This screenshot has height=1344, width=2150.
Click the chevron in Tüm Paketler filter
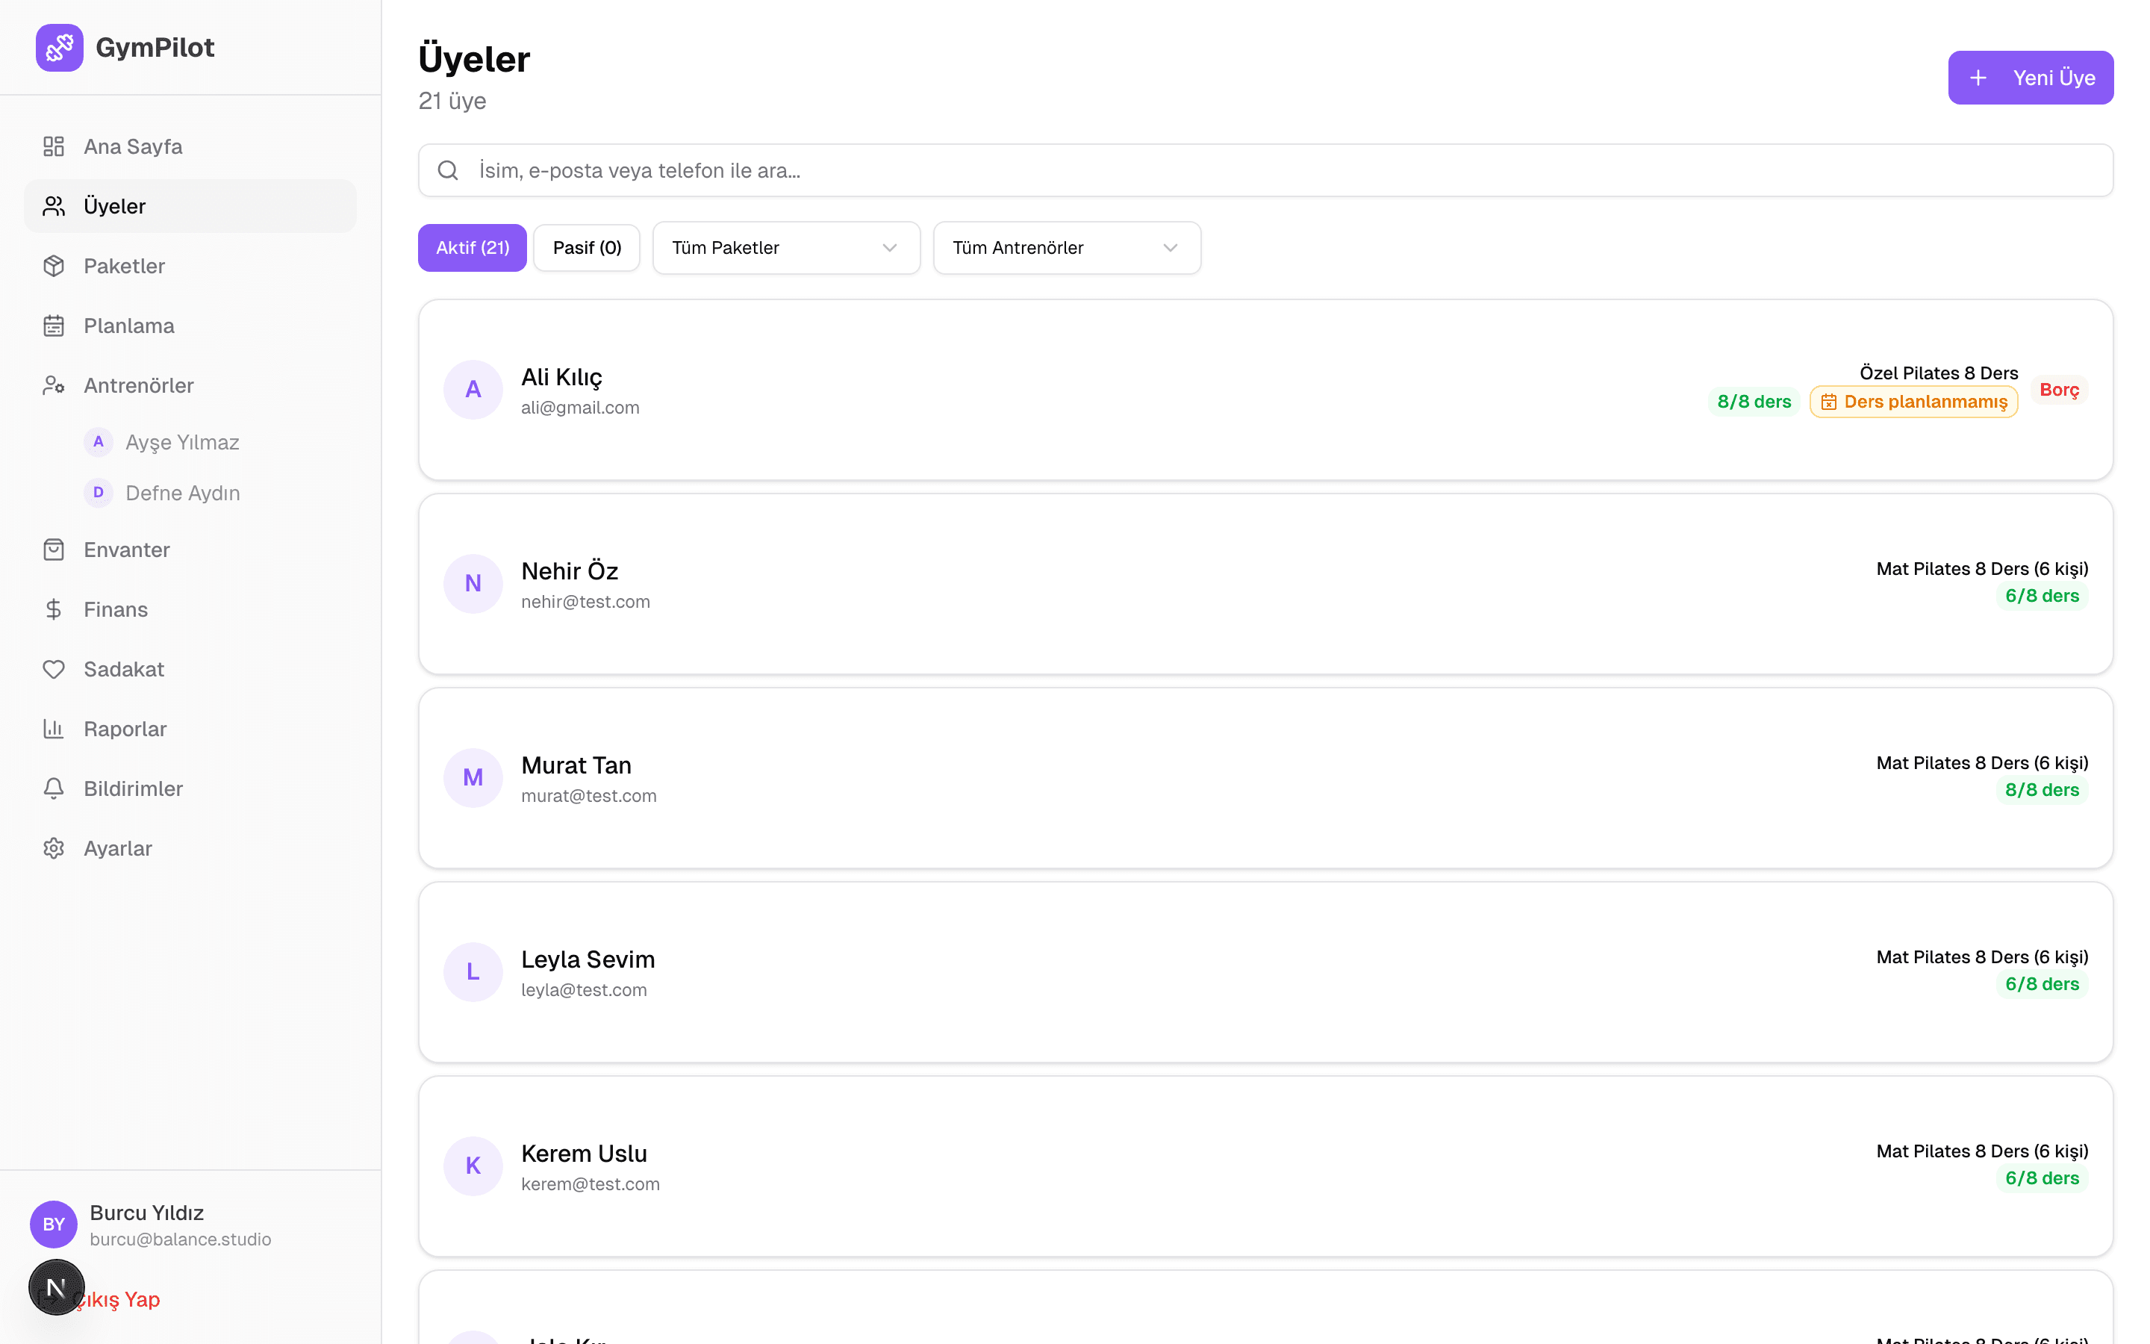coord(889,248)
